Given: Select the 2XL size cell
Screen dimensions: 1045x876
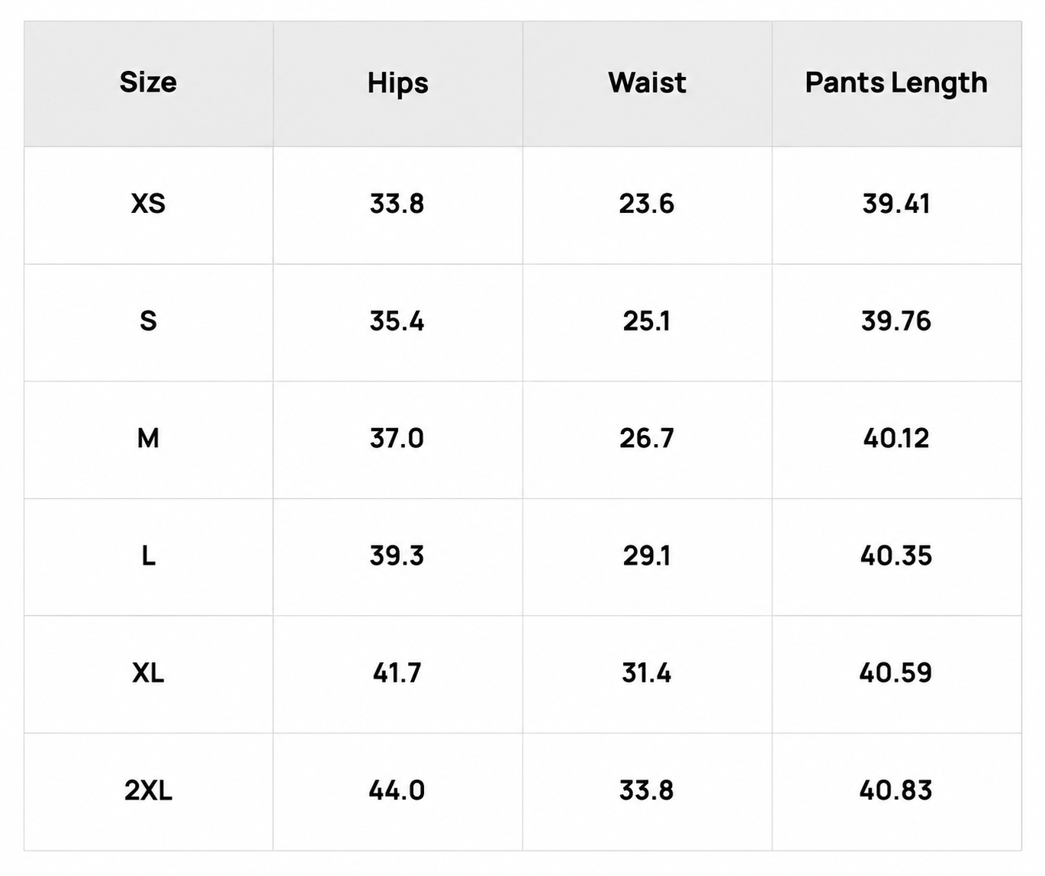Looking at the screenshot, I should tap(148, 791).
